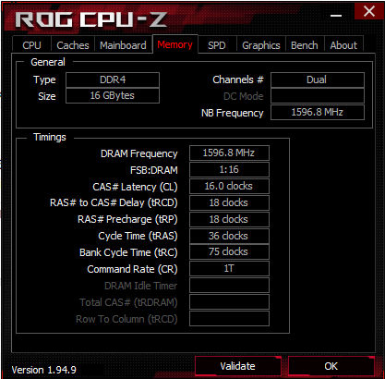The image size is (385, 379).
Task: Click the NB Frequency value field
Action: [318, 112]
